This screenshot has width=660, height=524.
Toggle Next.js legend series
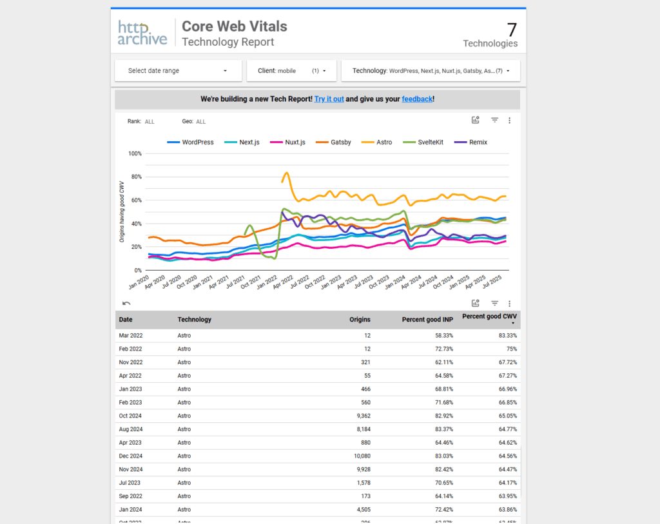coord(242,142)
